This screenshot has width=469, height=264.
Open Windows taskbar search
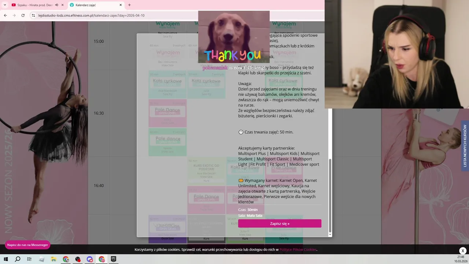coord(18,259)
